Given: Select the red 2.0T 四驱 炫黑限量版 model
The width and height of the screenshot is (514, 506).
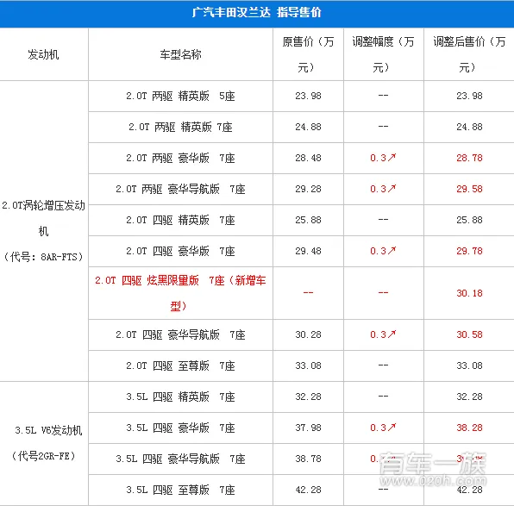Looking at the screenshot, I should click(x=180, y=293).
